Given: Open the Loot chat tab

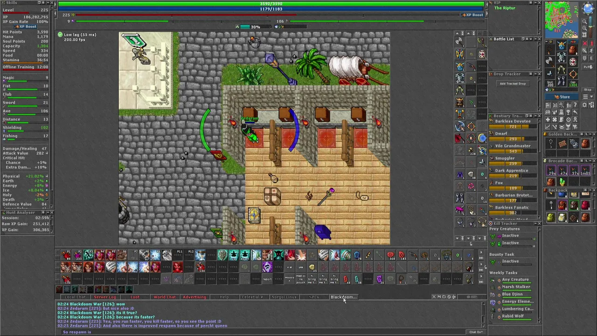Looking at the screenshot, I should point(135,297).
